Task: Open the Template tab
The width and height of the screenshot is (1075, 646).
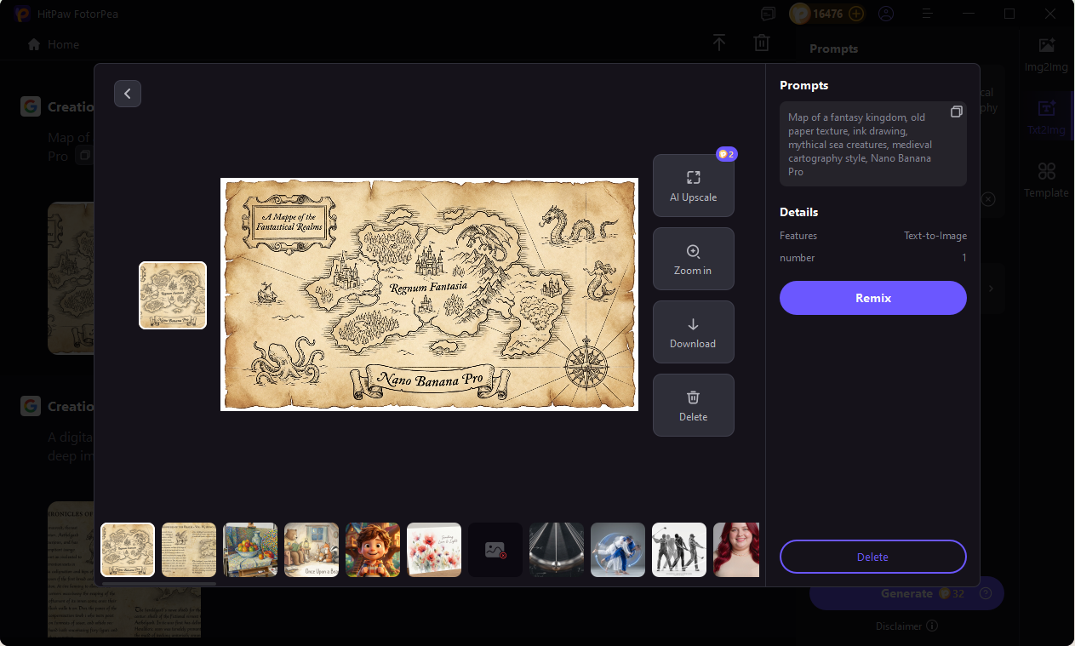Action: click(x=1046, y=180)
